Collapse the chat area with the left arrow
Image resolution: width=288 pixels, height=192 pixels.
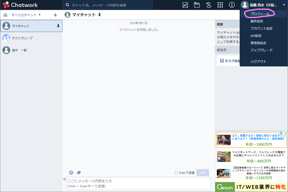click(x=64, y=179)
